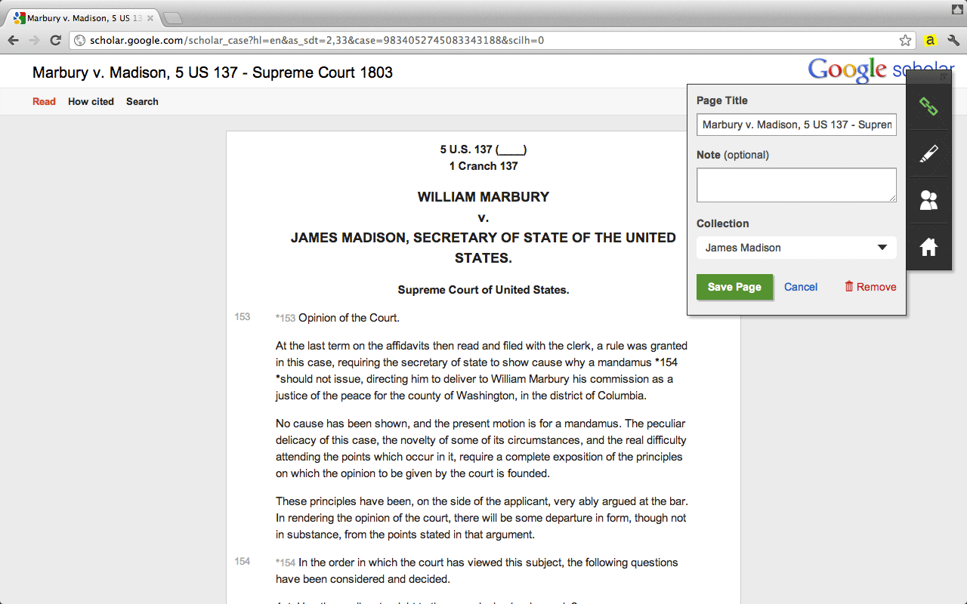Screen dimensions: 967x604
Task: Switch to the How cited tab
Action: click(91, 102)
